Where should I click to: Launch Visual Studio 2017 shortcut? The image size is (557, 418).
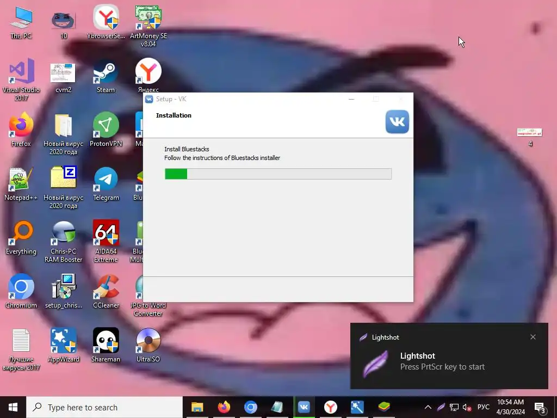coord(21,80)
